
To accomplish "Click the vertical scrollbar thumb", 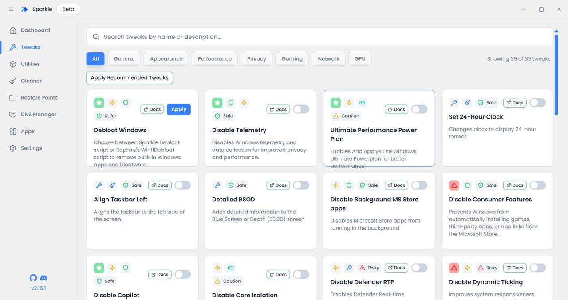I will (556, 74).
